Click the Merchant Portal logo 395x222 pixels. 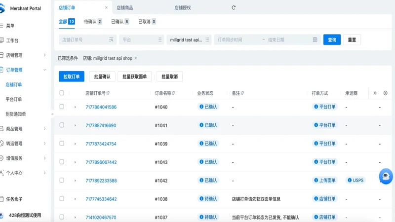(x=2, y=8)
